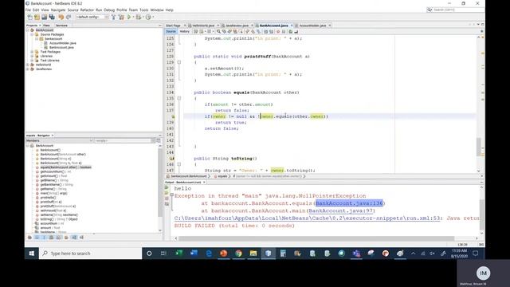Expand the Test Packages node
Image resolution: width=510 pixels, height=287 pixels.
(32, 52)
